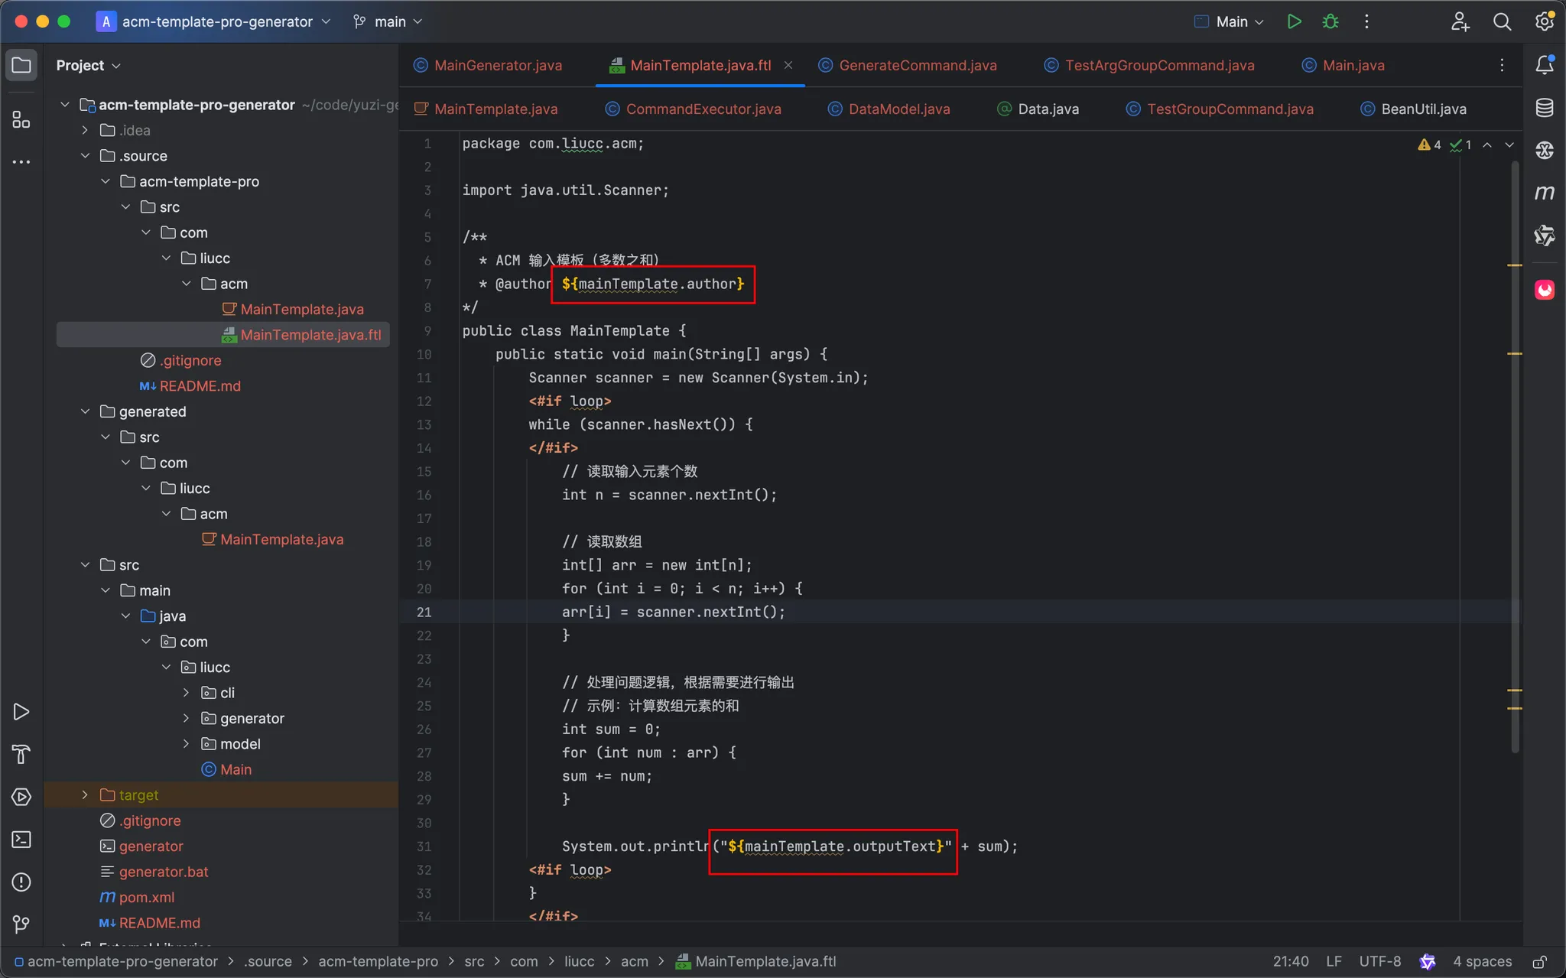Switch to the GenerateCommand.java tab
1566x978 pixels.
[x=917, y=65]
